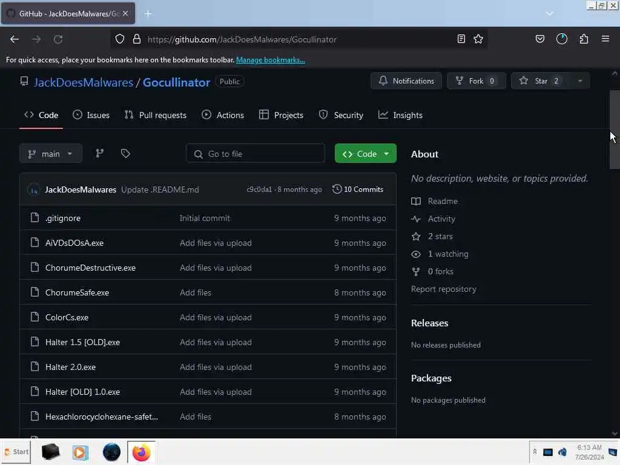Click the site padlock security icon
The image size is (620, 465).
(137, 39)
